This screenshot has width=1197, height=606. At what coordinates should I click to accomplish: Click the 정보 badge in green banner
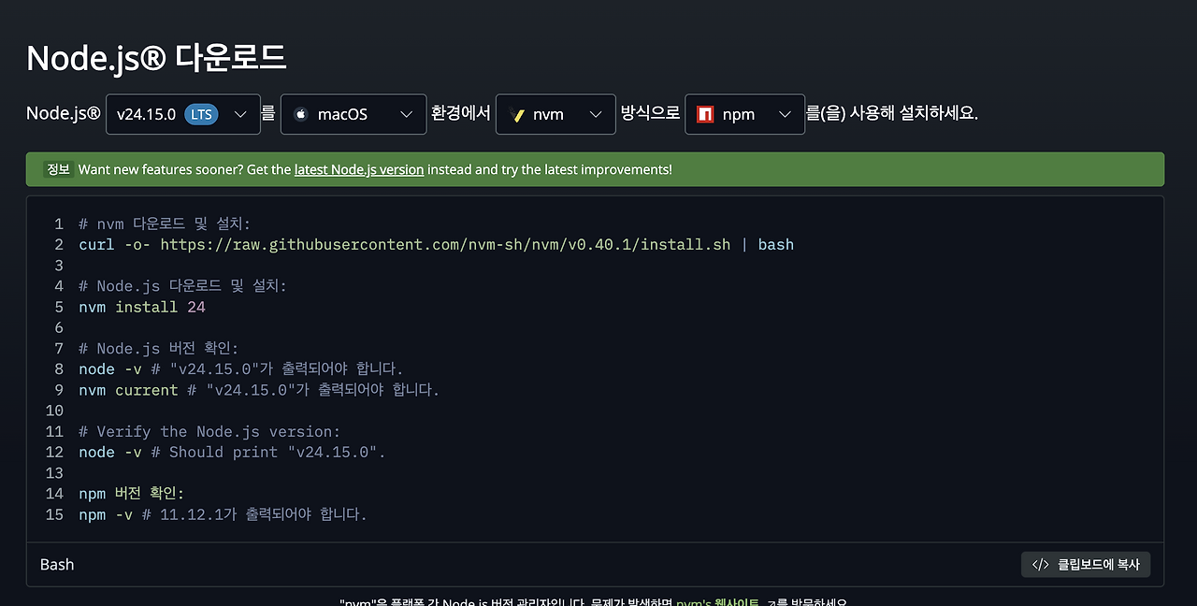(x=58, y=169)
